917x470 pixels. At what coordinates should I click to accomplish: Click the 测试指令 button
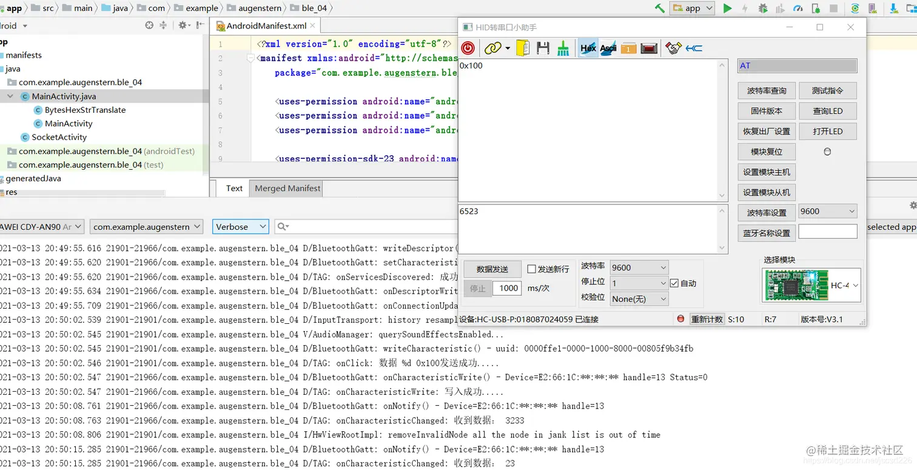point(828,90)
